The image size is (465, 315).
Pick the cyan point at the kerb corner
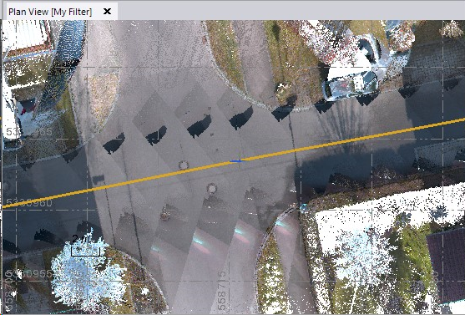pyautogui.click(x=304, y=206)
